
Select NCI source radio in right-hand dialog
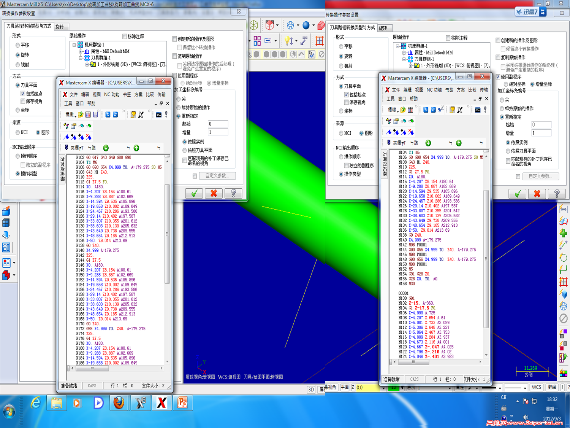341,133
